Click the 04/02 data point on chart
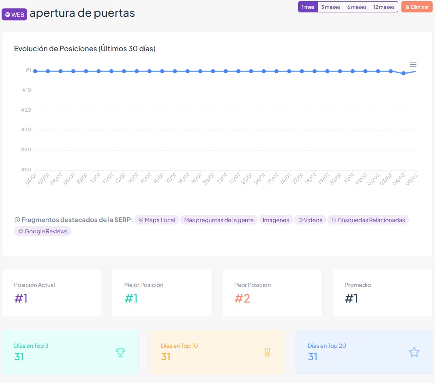Viewport: 435px width, 383px height. pos(403,73)
